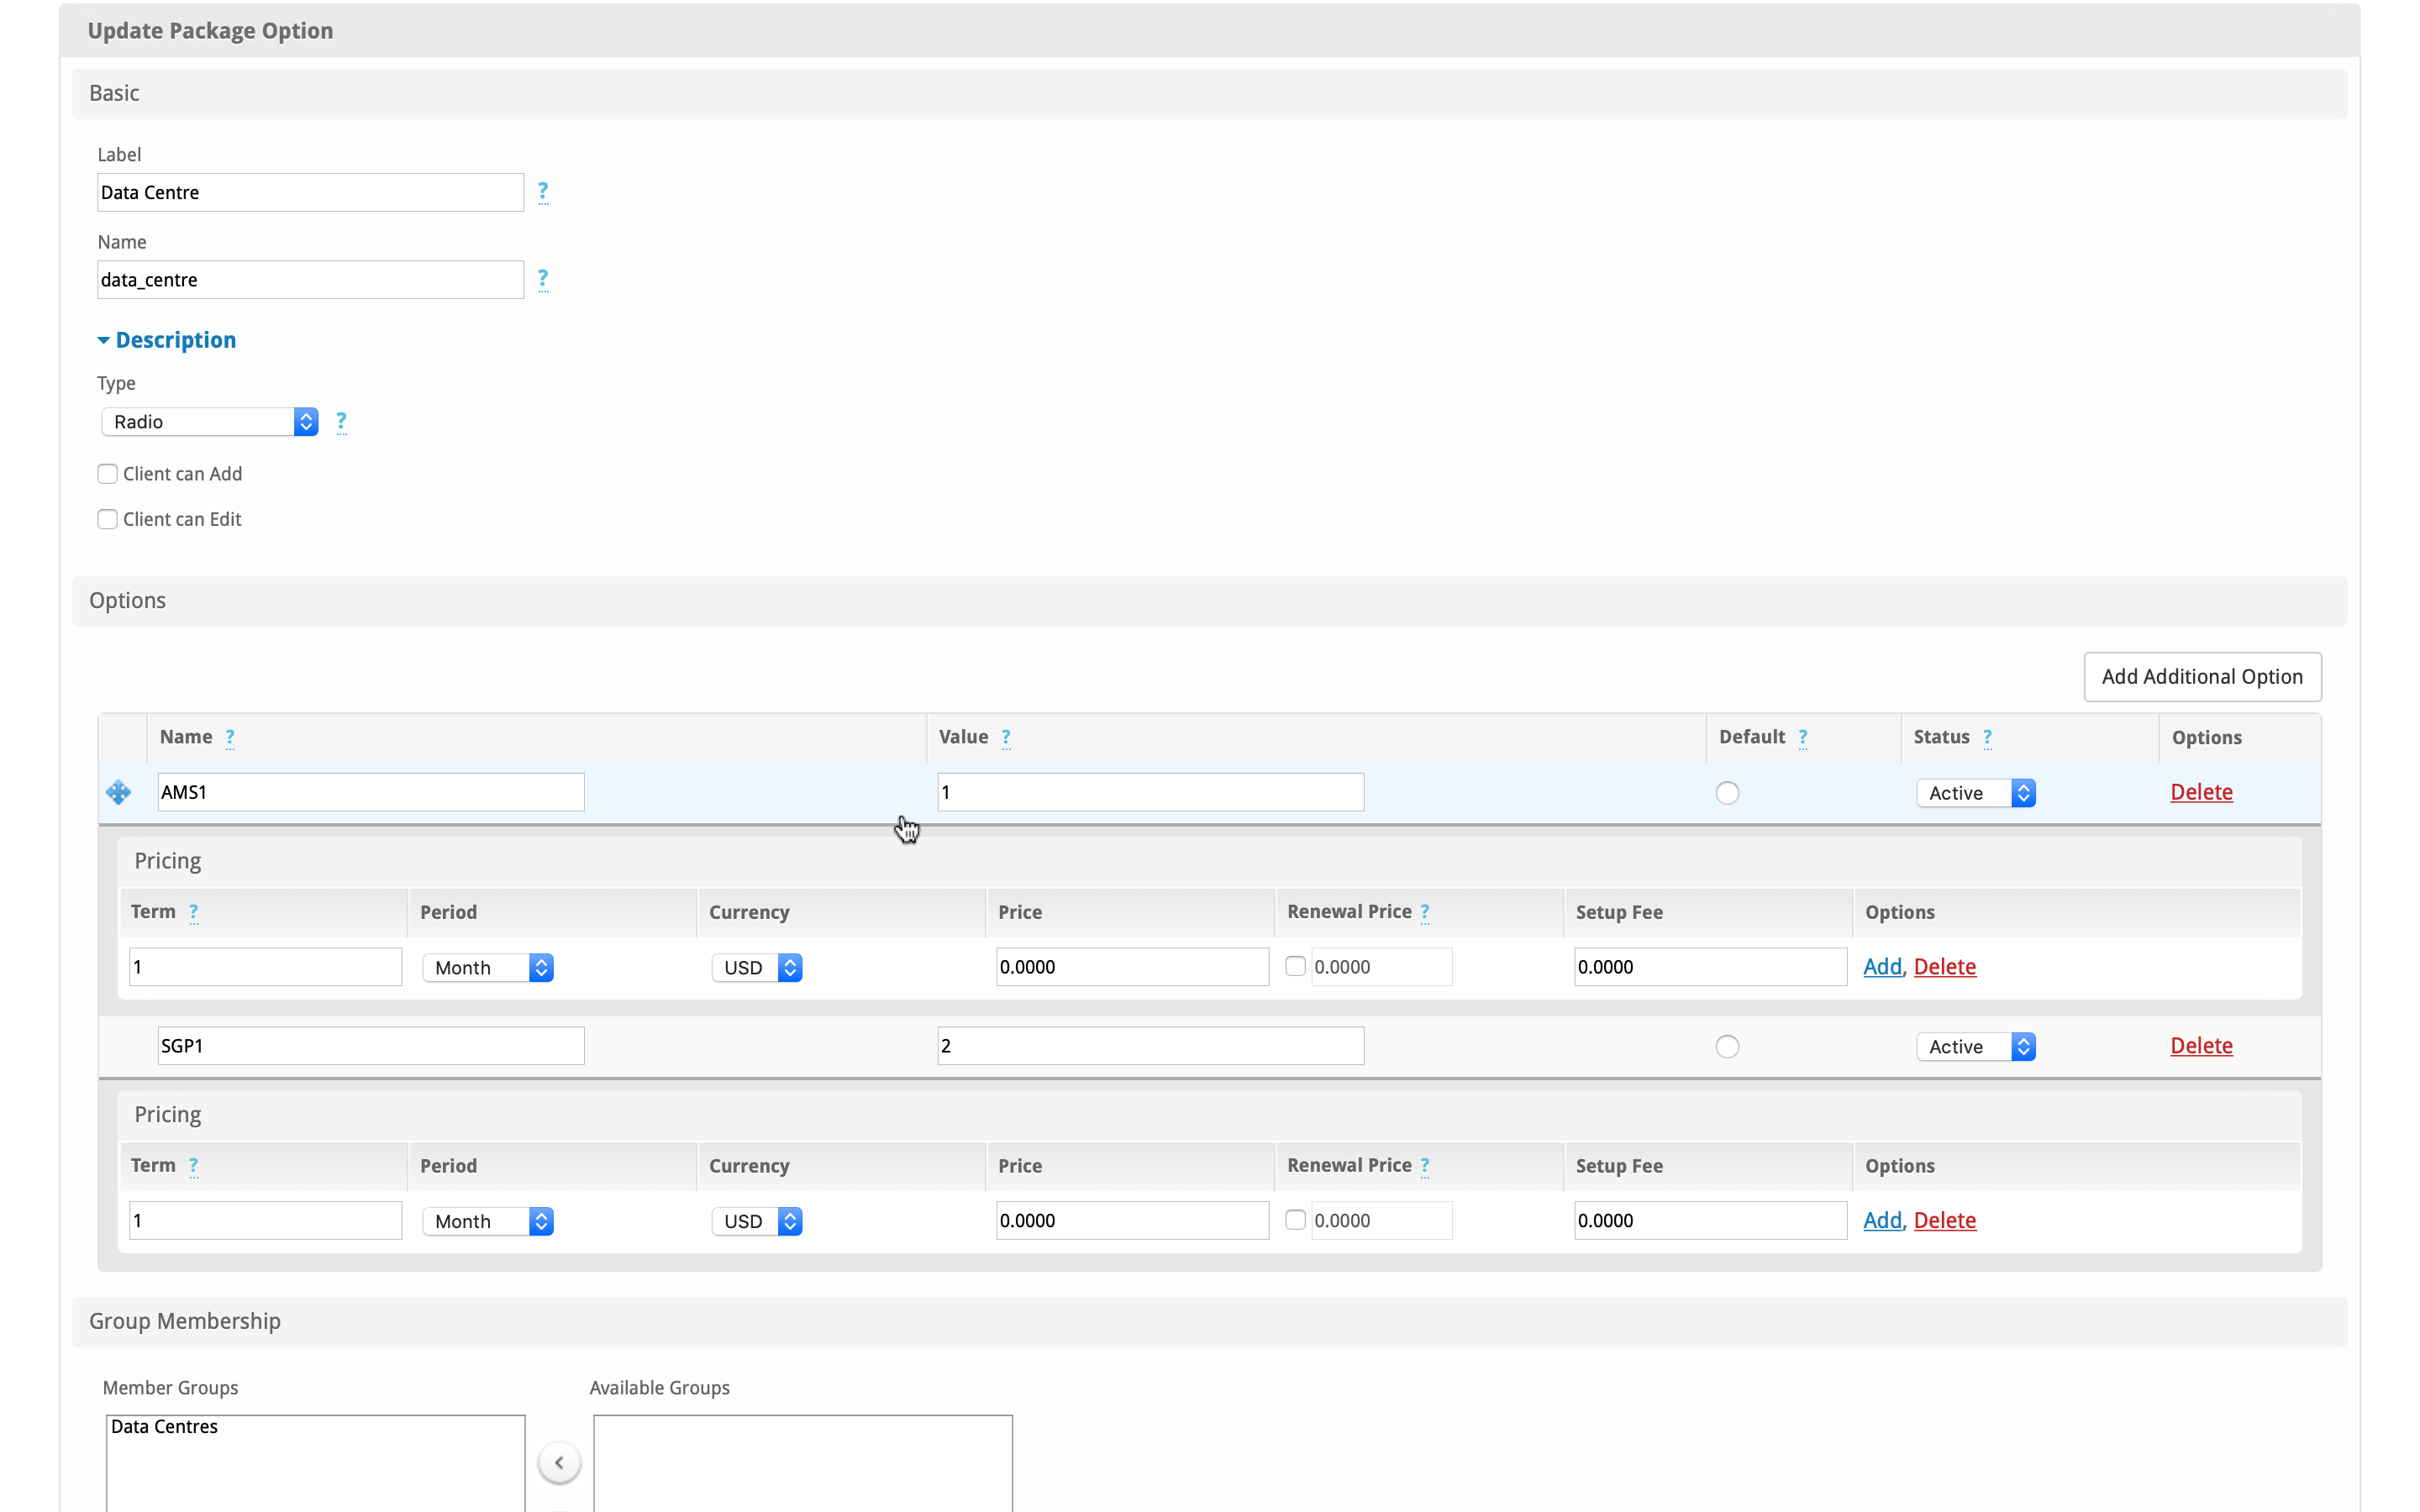Screen dimensions: 2420x1512
Task: Open the Currency dropdown in AMS1 pricing
Action: pos(757,968)
